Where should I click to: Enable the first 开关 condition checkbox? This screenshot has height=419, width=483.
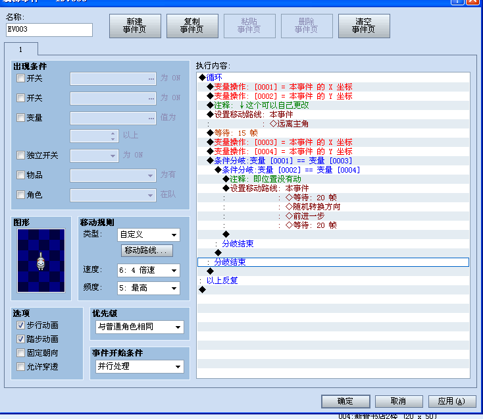[20, 78]
